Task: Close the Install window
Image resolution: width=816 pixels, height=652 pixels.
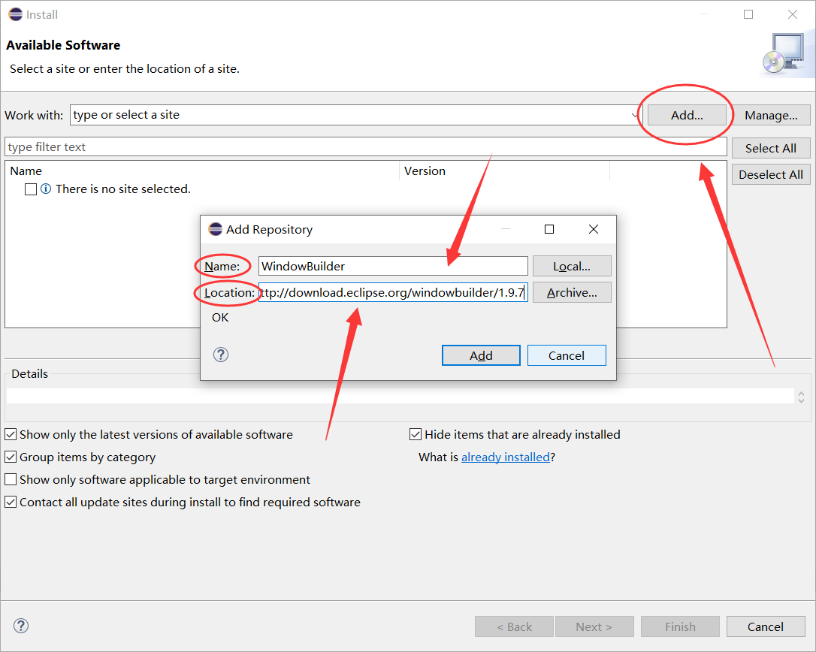Action: point(792,14)
